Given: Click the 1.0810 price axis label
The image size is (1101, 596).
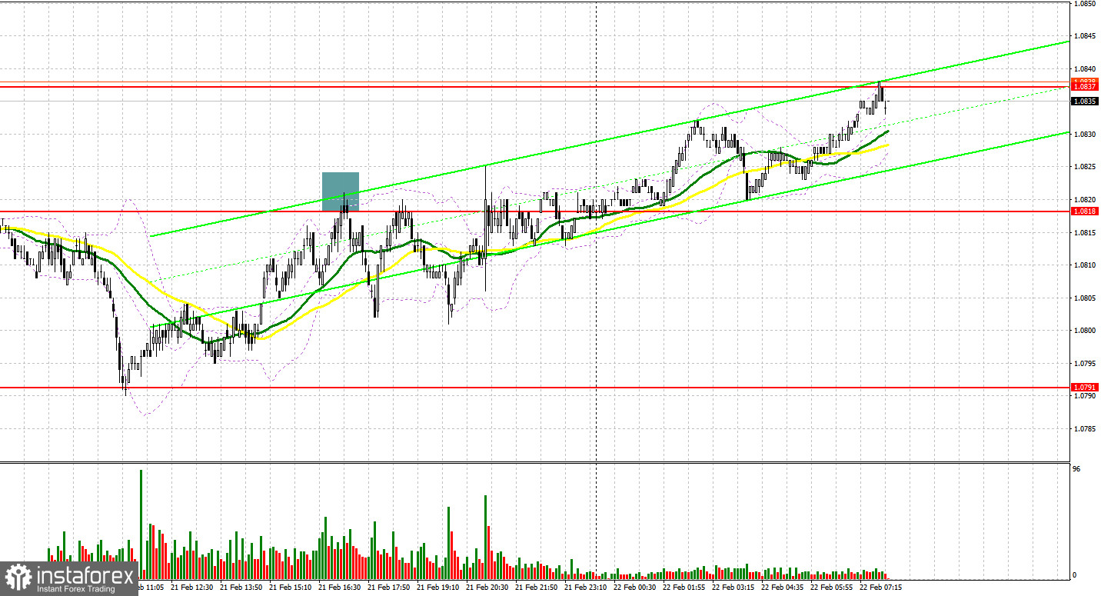Looking at the screenshot, I should pyautogui.click(x=1084, y=265).
